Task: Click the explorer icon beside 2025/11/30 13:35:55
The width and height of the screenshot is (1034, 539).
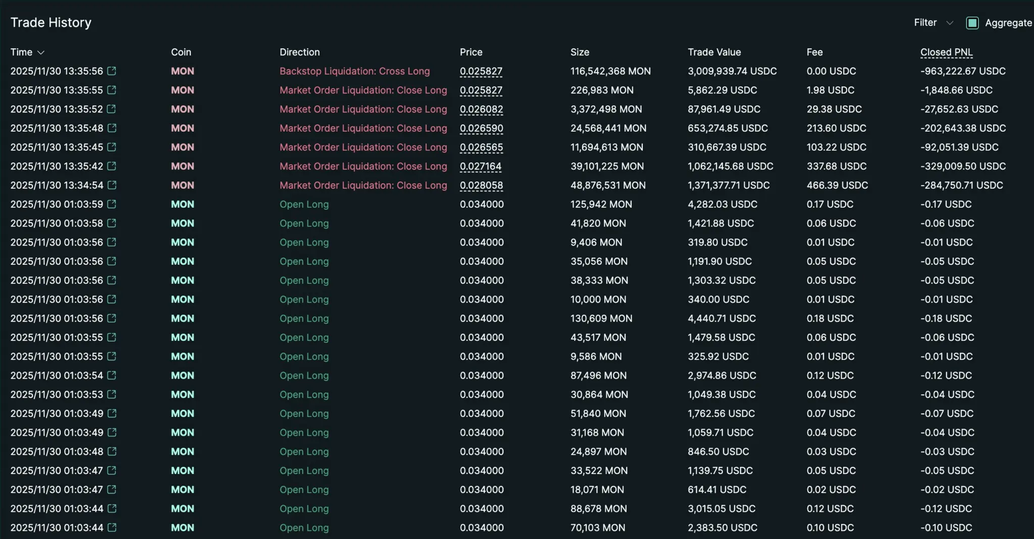Action: point(112,90)
